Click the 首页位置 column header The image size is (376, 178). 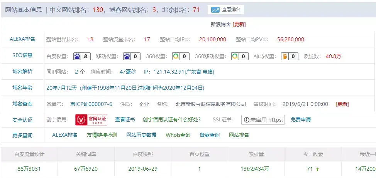(200, 154)
